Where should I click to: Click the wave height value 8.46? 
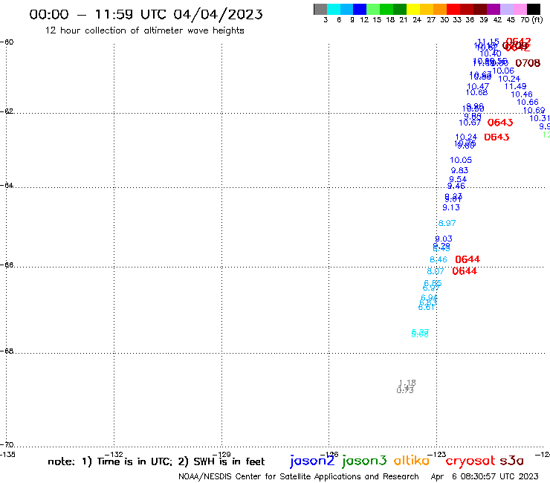(x=439, y=259)
